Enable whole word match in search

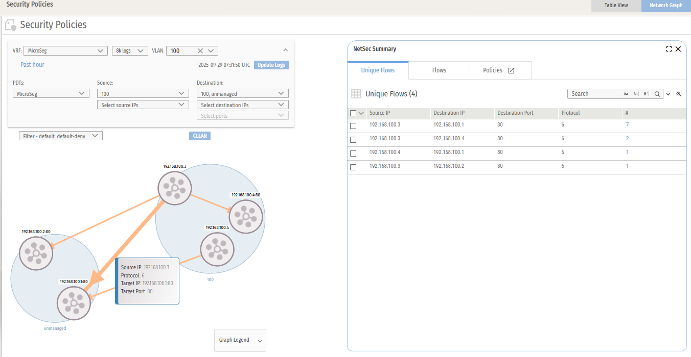point(636,94)
